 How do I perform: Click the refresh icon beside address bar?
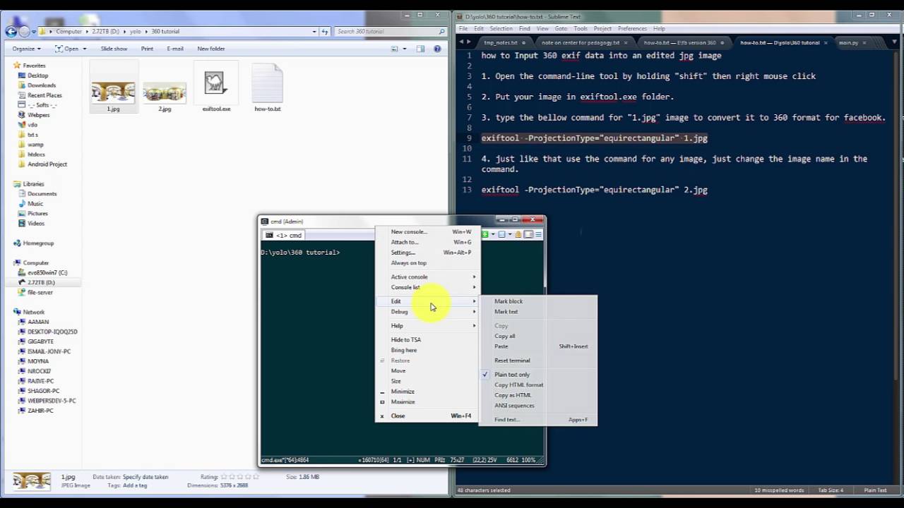(325, 31)
